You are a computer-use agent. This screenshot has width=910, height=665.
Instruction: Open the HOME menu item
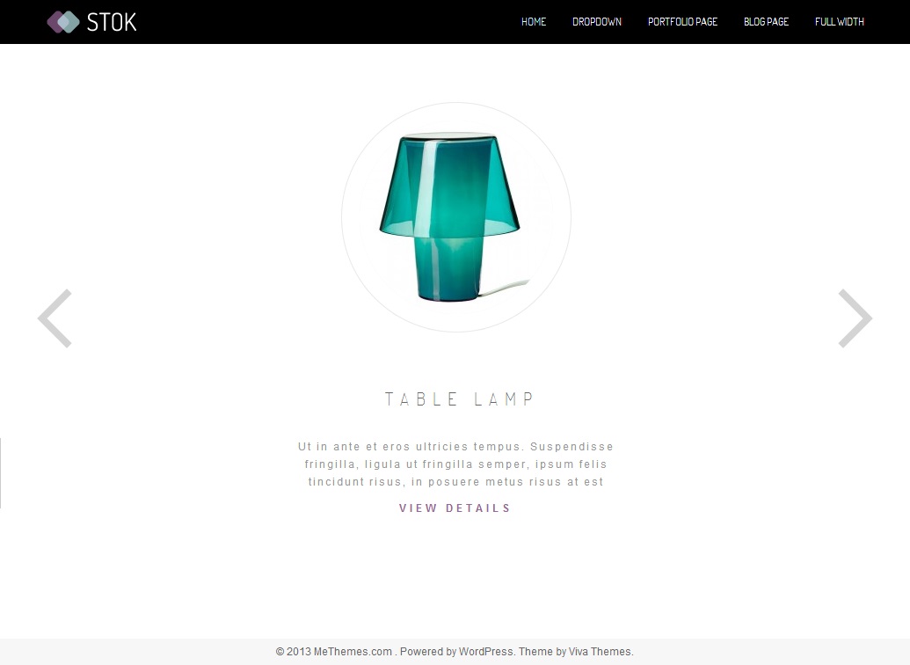534,22
